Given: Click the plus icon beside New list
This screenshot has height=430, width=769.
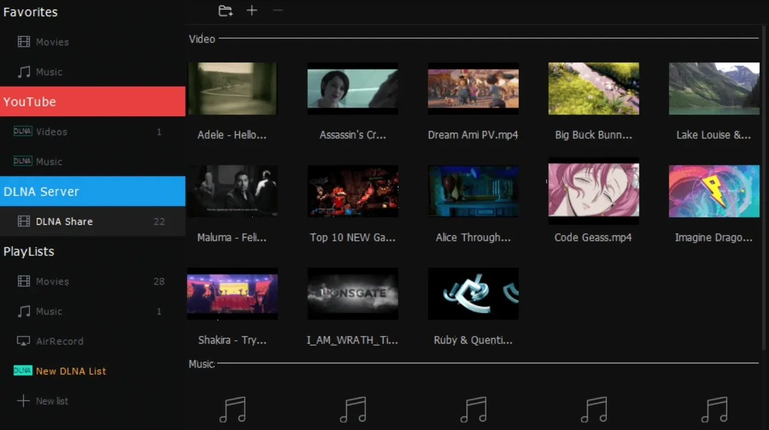Looking at the screenshot, I should [23, 401].
